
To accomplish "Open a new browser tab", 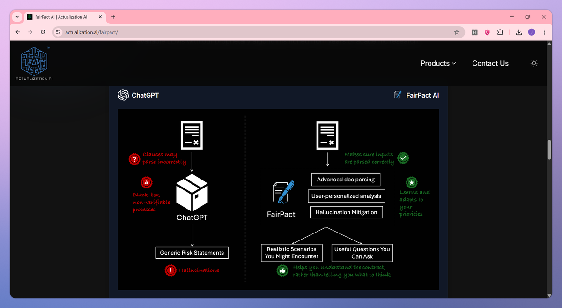I will pyautogui.click(x=113, y=17).
